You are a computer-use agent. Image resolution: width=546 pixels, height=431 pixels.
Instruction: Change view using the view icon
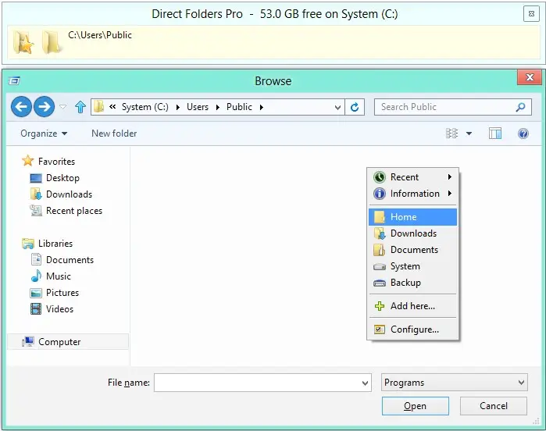(x=451, y=134)
